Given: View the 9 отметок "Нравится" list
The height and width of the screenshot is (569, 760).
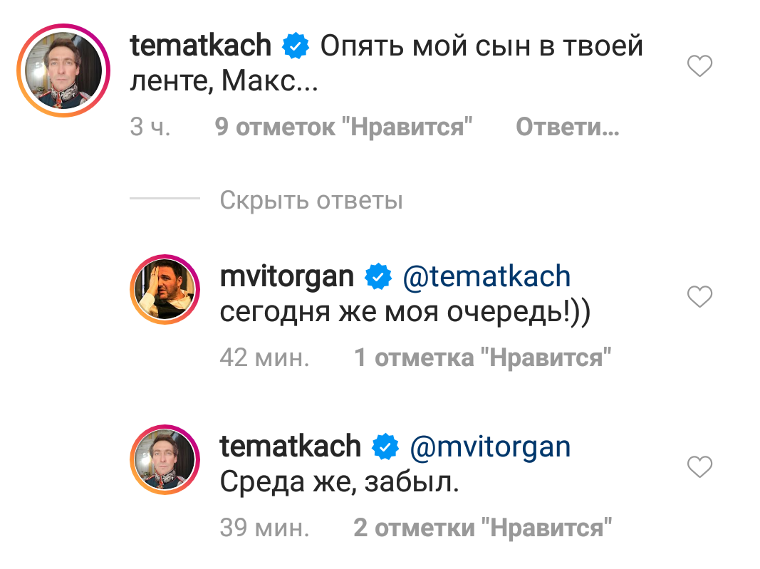Looking at the screenshot, I should pos(344,128).
